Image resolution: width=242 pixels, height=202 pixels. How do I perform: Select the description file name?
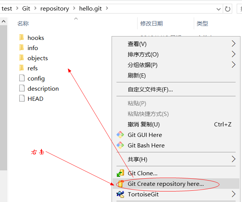coord(43,89)
